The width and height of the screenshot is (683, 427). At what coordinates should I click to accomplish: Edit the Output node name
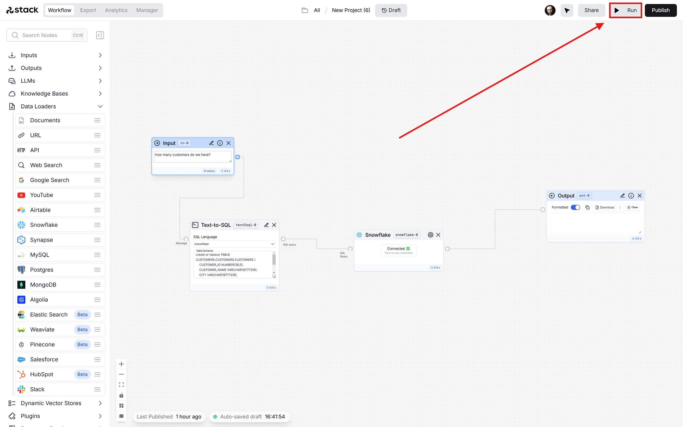pyautogui.click(x=623, y=196)
